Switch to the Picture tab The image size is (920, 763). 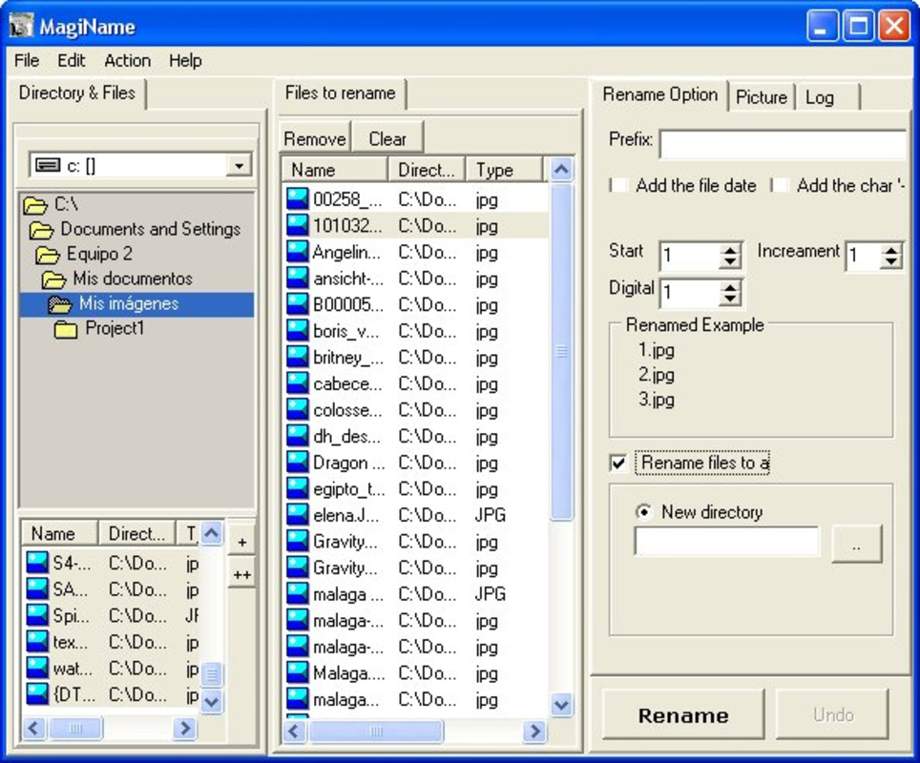coord(762,96)
